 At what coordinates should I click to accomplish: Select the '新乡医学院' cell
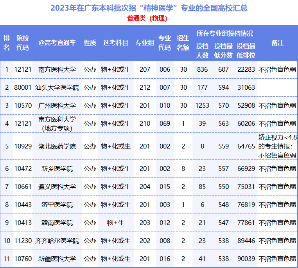[57, 168]
